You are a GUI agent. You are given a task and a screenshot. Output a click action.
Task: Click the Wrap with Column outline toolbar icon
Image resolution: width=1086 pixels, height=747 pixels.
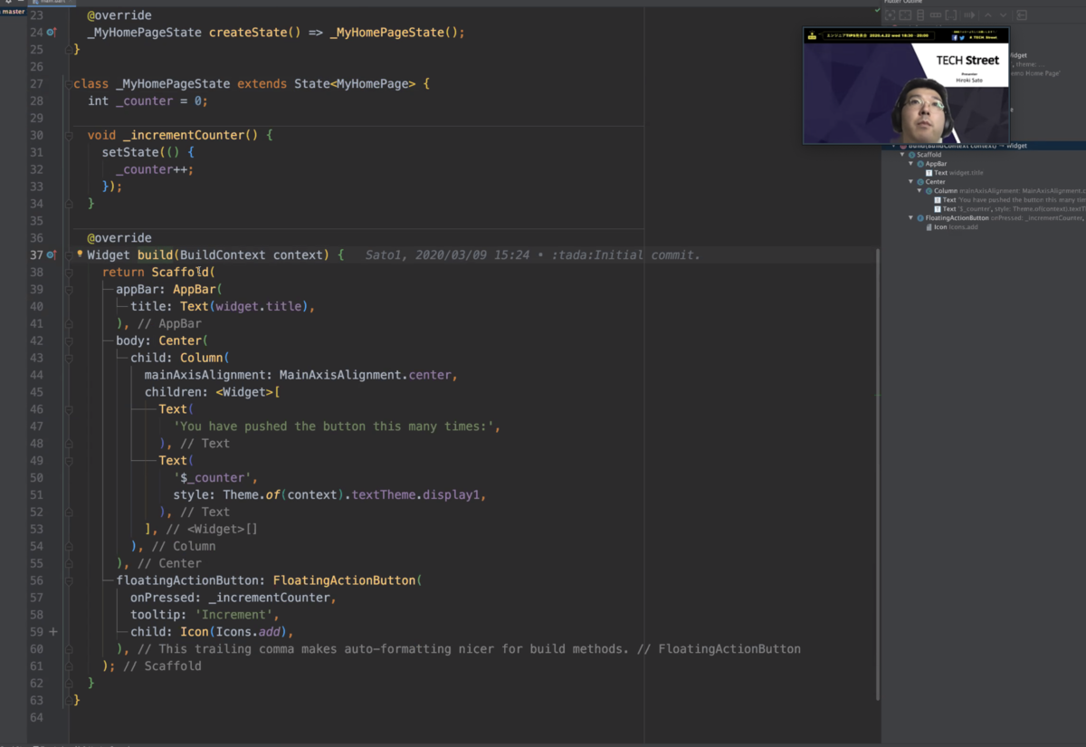point(920,14)
